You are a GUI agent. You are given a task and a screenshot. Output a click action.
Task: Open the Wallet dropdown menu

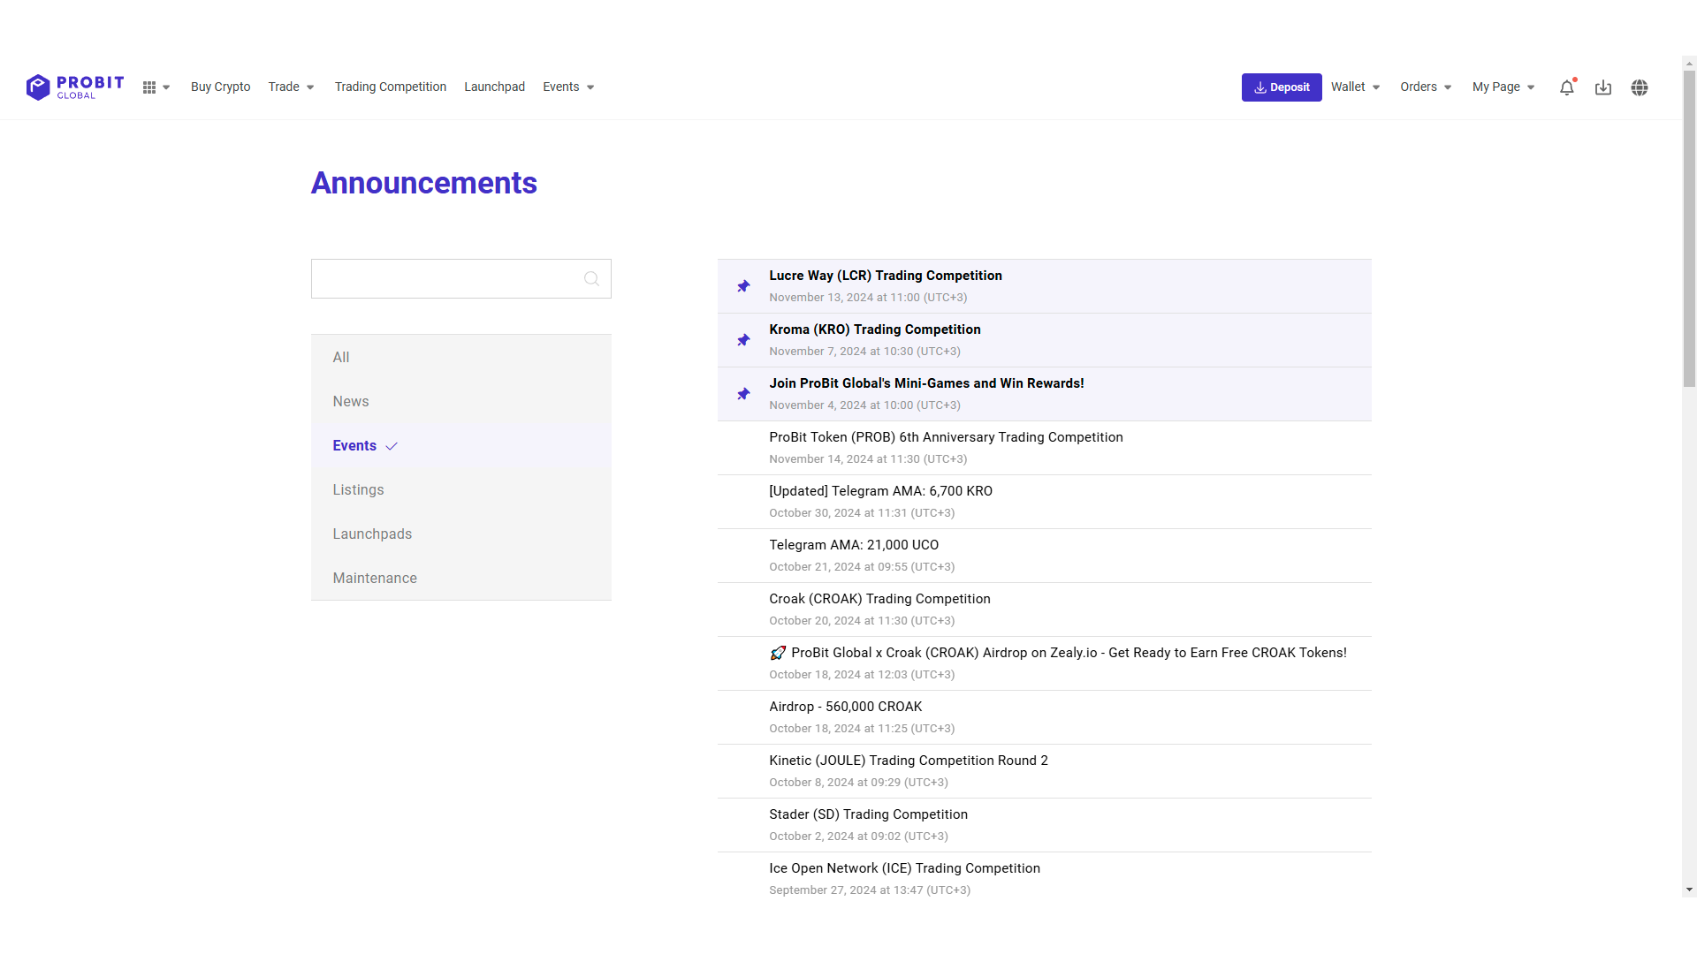pos(1357,87)
